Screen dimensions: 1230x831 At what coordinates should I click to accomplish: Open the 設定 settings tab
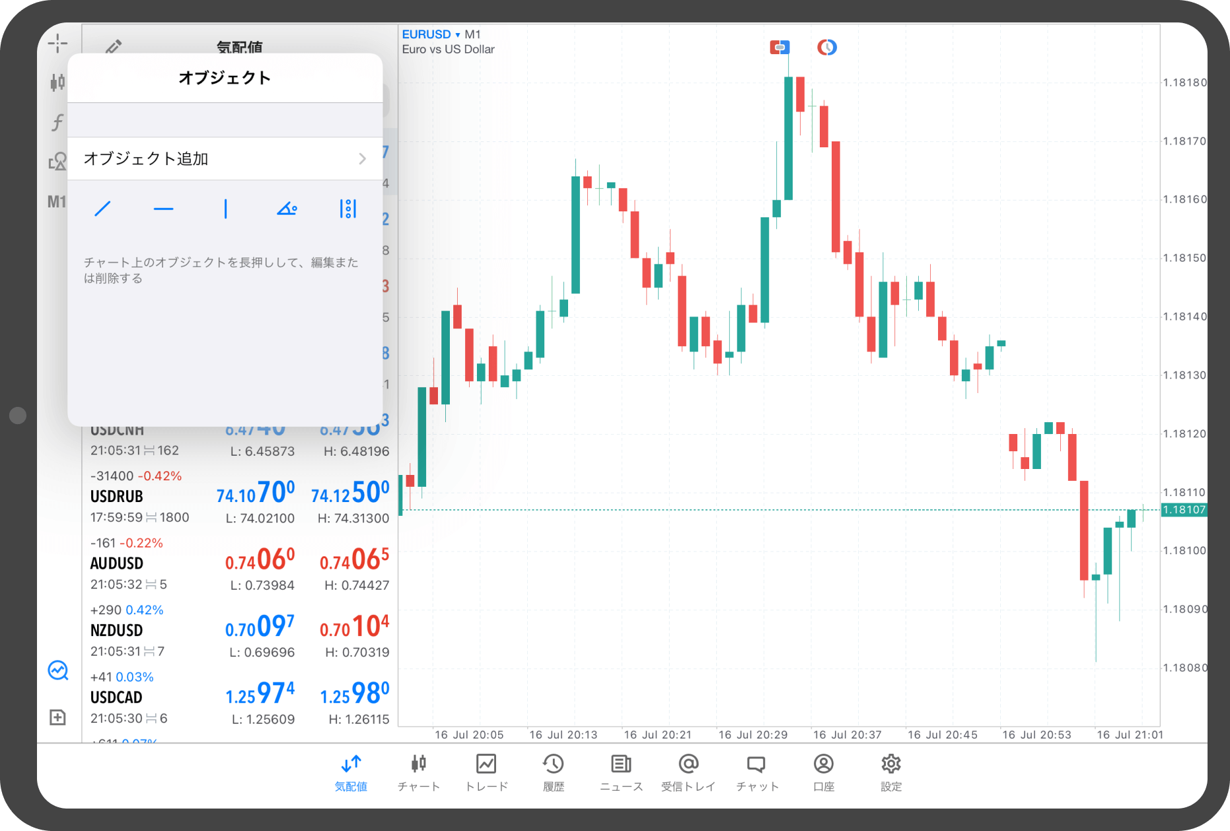891,773
